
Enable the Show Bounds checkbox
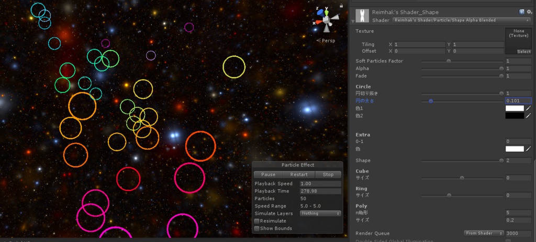pos(256,229)
